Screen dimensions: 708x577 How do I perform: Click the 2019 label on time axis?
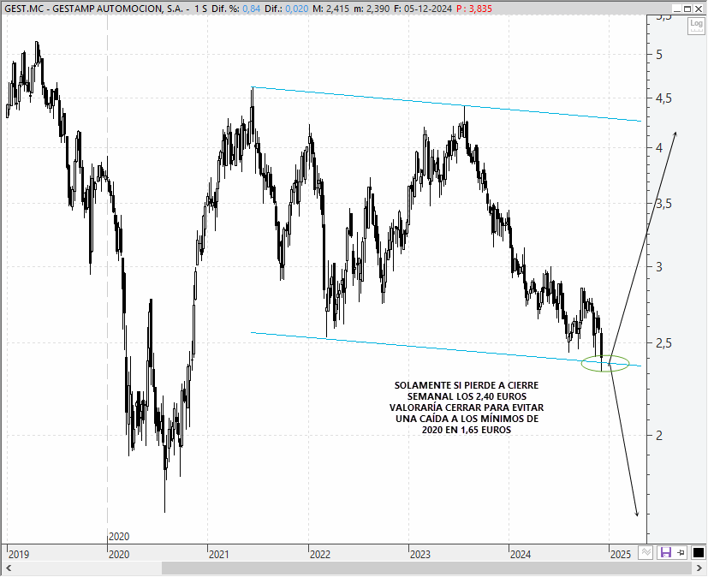tap(19, 554)
